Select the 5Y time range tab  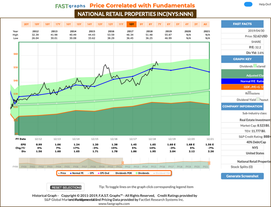(178, 24)
